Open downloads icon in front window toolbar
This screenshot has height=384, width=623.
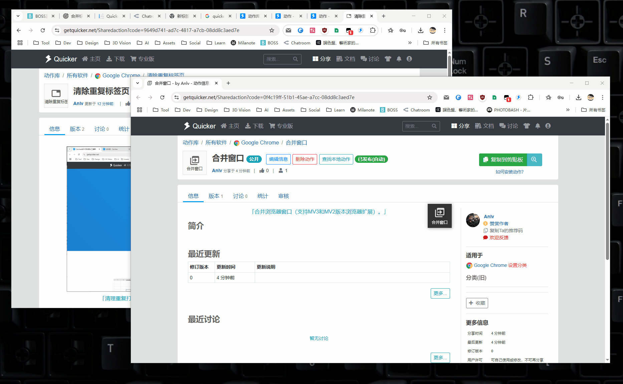579,97
